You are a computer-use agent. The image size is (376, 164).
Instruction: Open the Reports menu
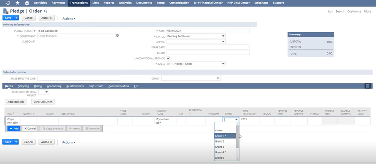109,3
